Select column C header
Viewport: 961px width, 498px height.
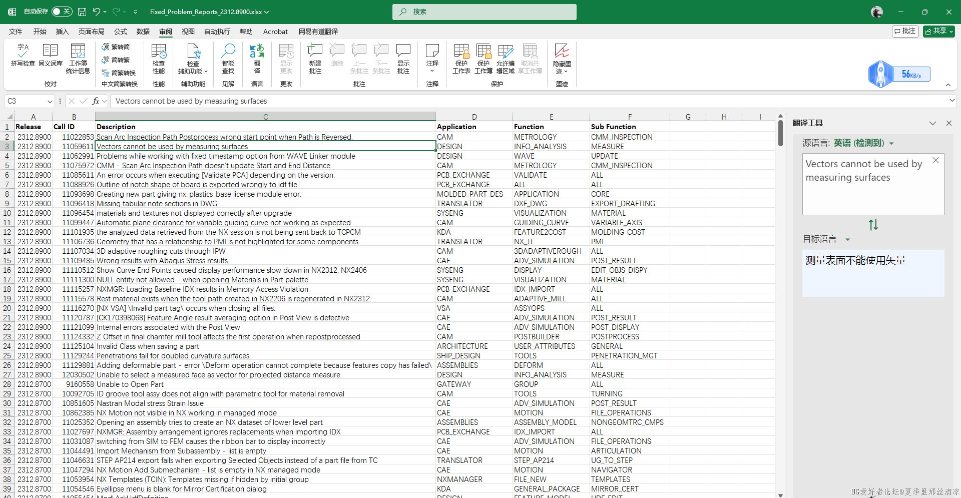tap(265, 117)
